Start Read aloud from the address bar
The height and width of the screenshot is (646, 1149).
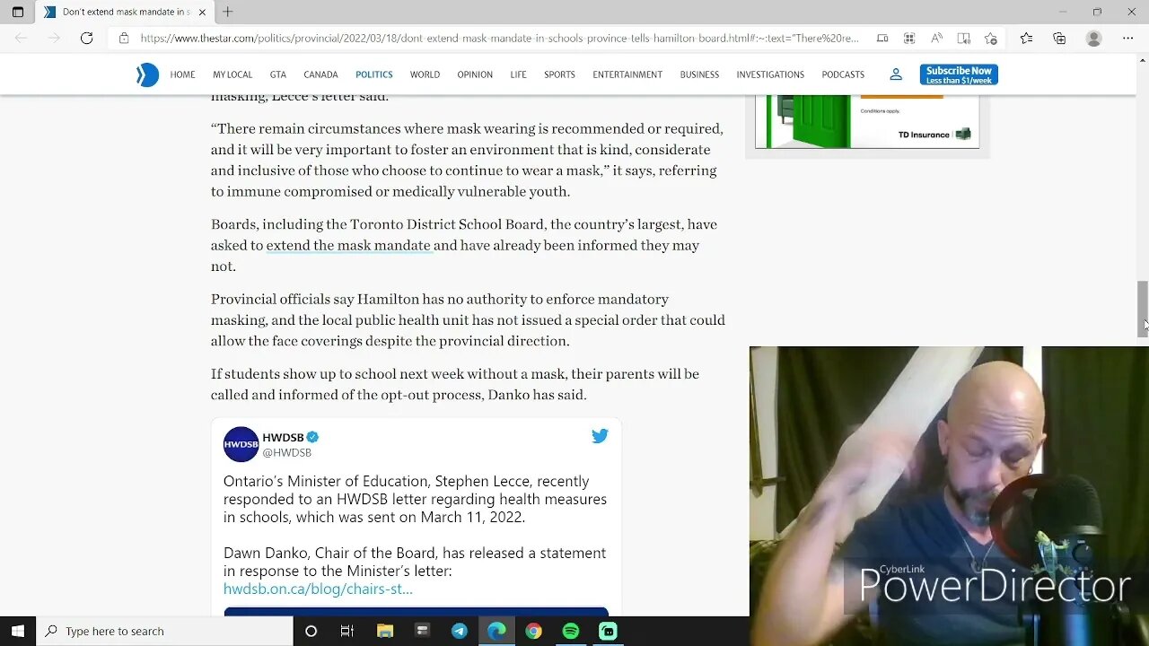(x=936, y=38)
